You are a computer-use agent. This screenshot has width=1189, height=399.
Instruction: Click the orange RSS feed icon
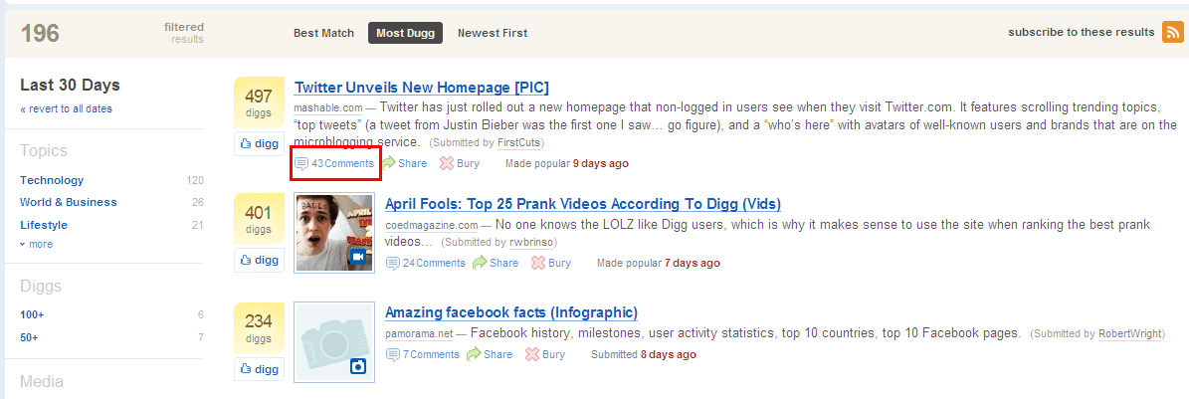click(1173, 32)
